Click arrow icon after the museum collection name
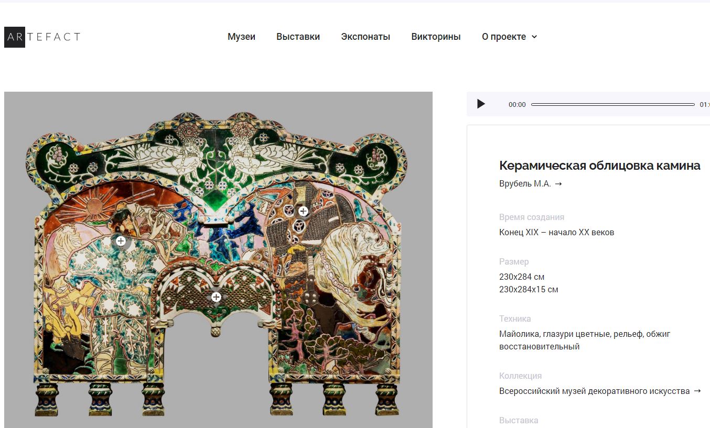The height and width of the screenshot is (428, 710). click(697, 391)
